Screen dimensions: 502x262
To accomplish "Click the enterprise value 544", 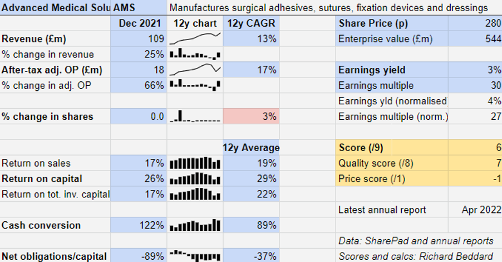I will pyautogui.click(x=475, y=39).
